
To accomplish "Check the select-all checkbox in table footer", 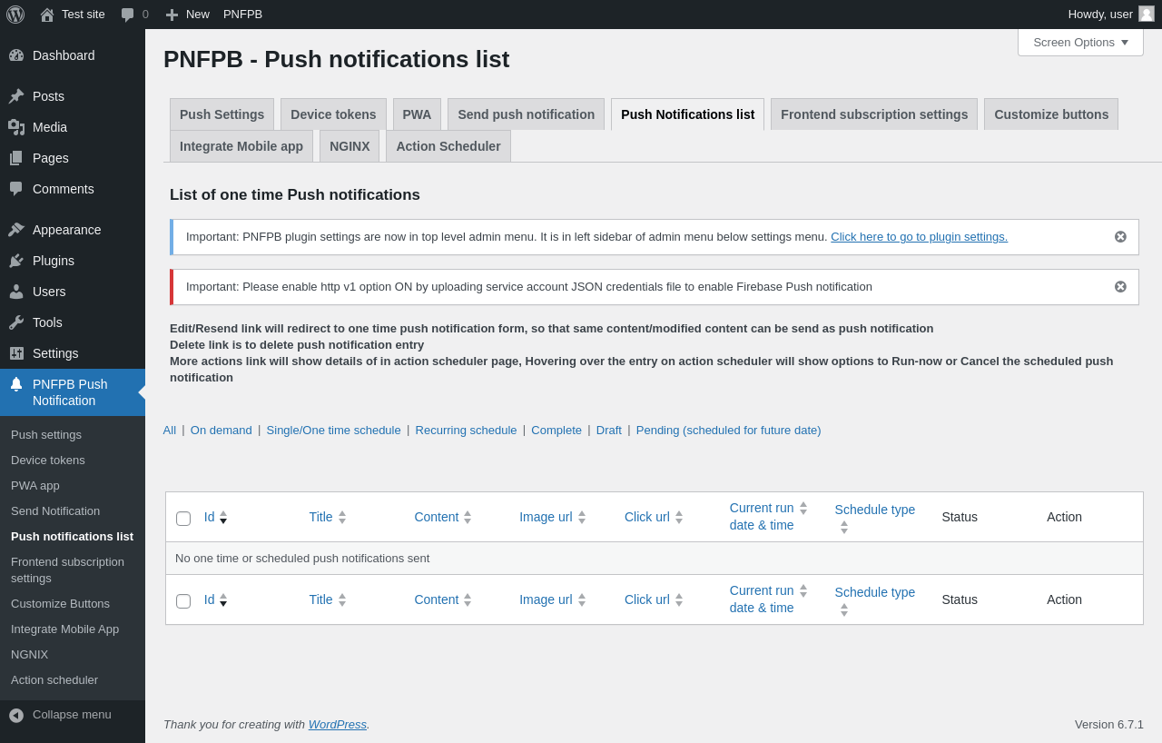I will 183,600.
